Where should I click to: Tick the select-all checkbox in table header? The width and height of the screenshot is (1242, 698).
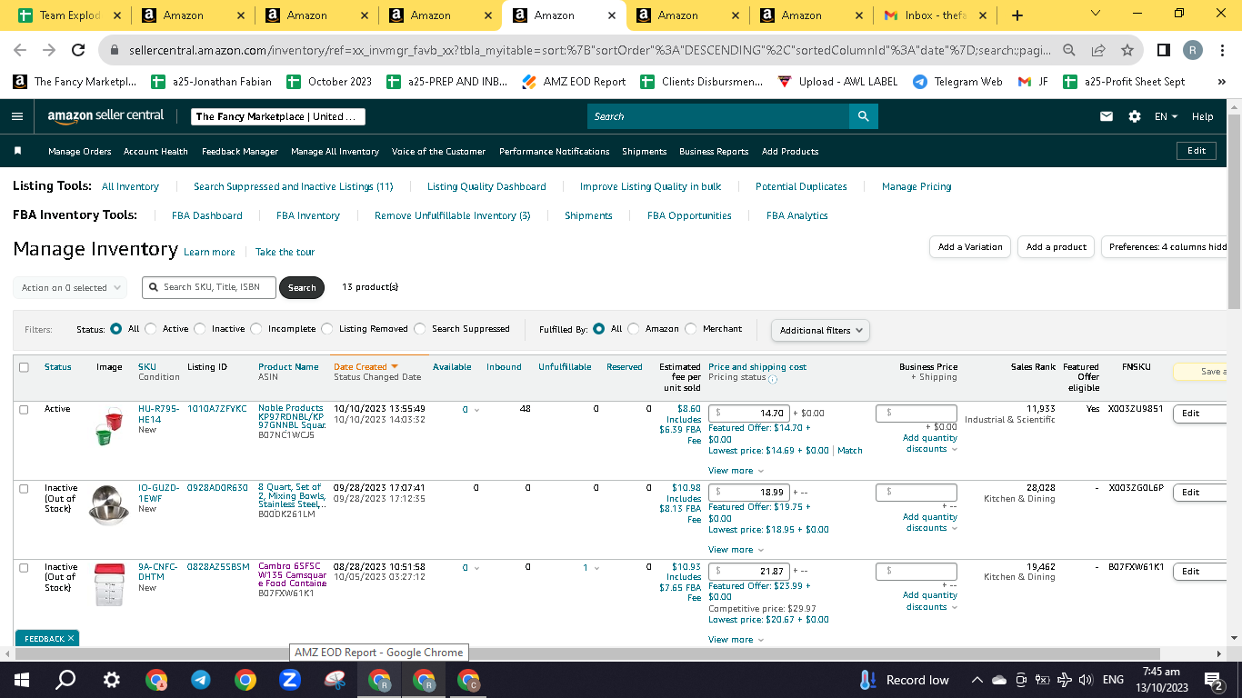[24, 367]
